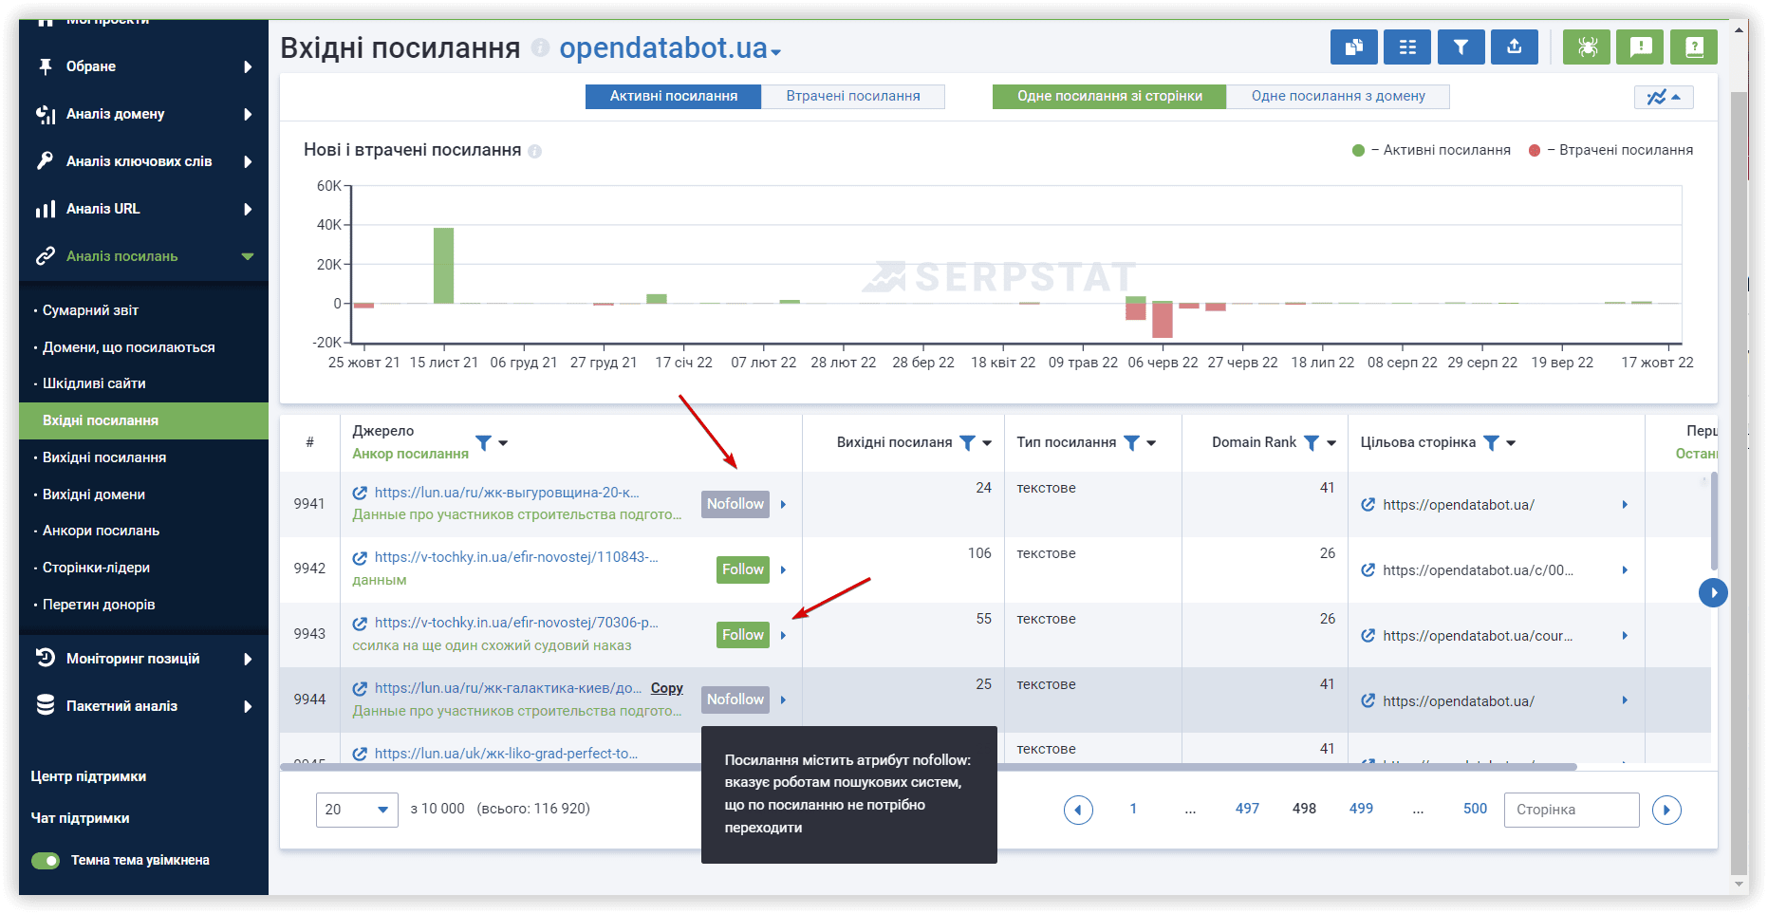Select Одне посилання зі сторінки option

coord(1109,96)
